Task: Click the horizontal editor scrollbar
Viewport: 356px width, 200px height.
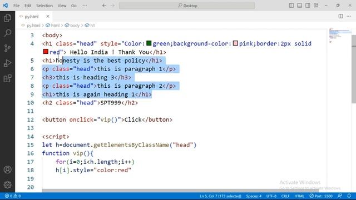Action: pyautogui.click(x=180, y=191)
